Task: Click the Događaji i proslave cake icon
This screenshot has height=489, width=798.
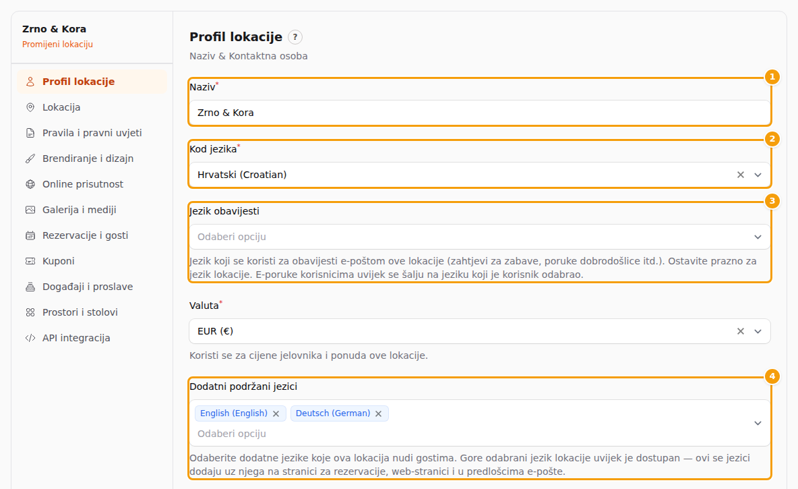Action: pos(30,287)
